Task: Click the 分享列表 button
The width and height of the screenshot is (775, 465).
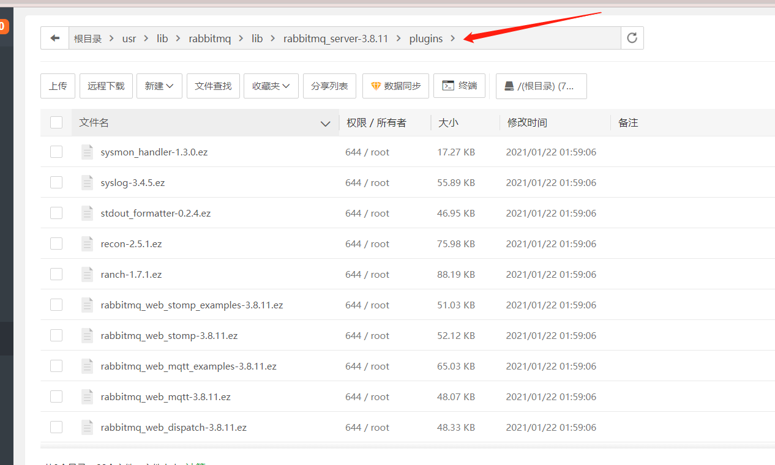Action: click(329, 86)
